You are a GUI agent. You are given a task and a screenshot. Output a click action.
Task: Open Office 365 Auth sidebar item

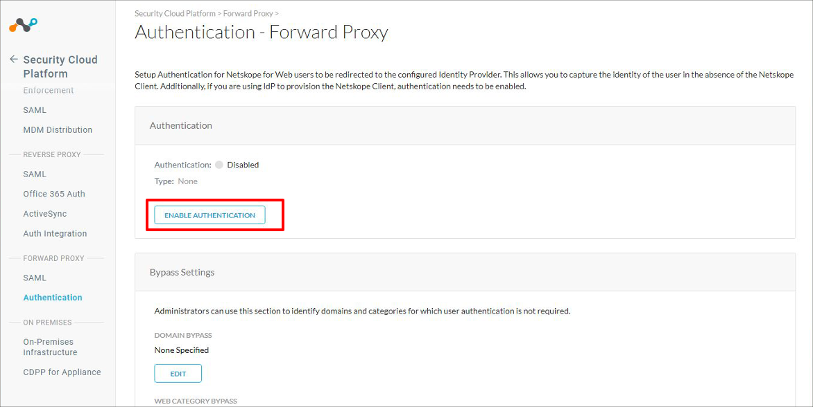coord(54,194)
